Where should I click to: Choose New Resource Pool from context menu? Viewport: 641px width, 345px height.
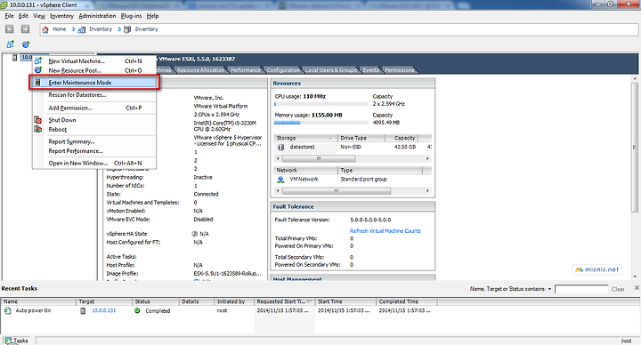[94, 70]
